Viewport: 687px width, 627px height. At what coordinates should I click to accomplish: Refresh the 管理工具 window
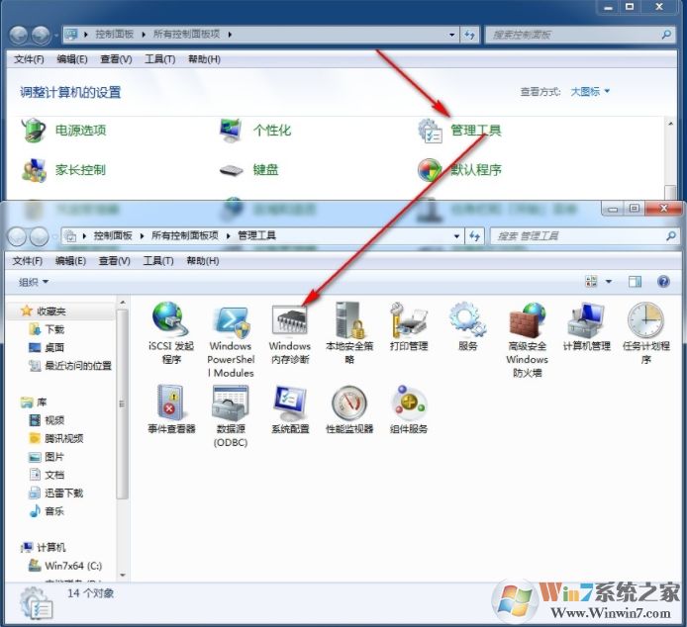474,236
